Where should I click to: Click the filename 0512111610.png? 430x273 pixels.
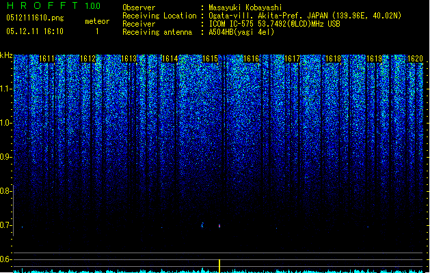click(x=35, y=18)
